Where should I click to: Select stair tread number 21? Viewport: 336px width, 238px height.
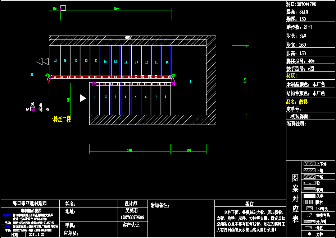tap(55, 61)
